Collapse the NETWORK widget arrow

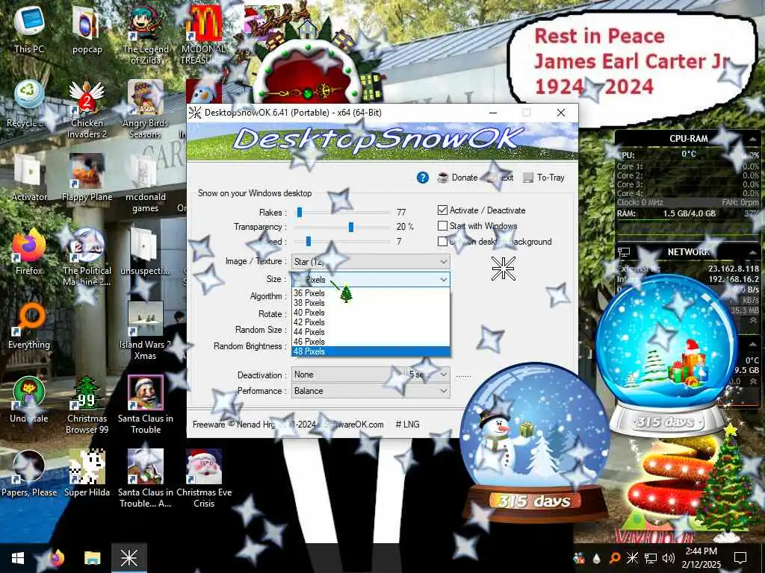[754, 252]
